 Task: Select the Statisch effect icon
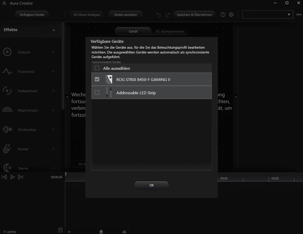point(7,52)
